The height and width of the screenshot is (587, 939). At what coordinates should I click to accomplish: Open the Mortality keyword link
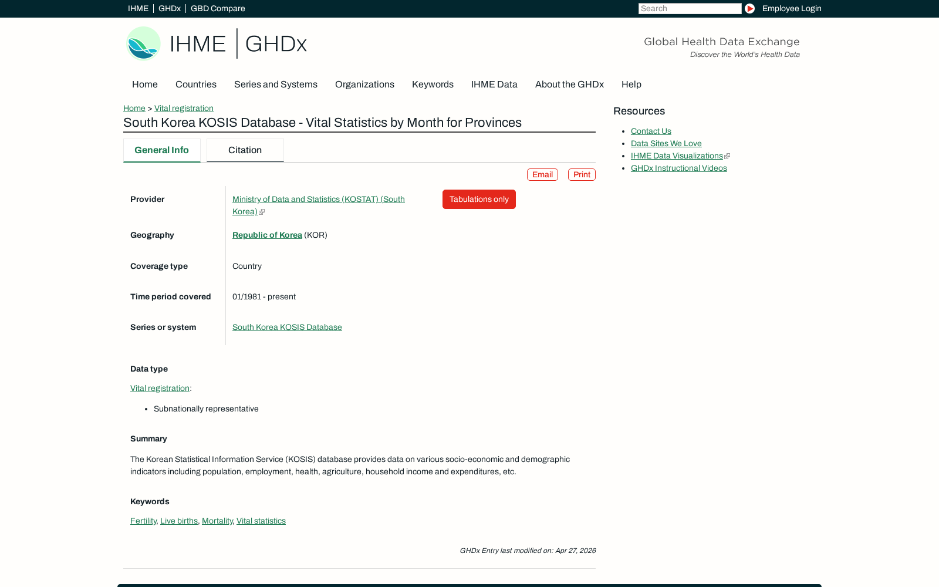click(217, 521)
